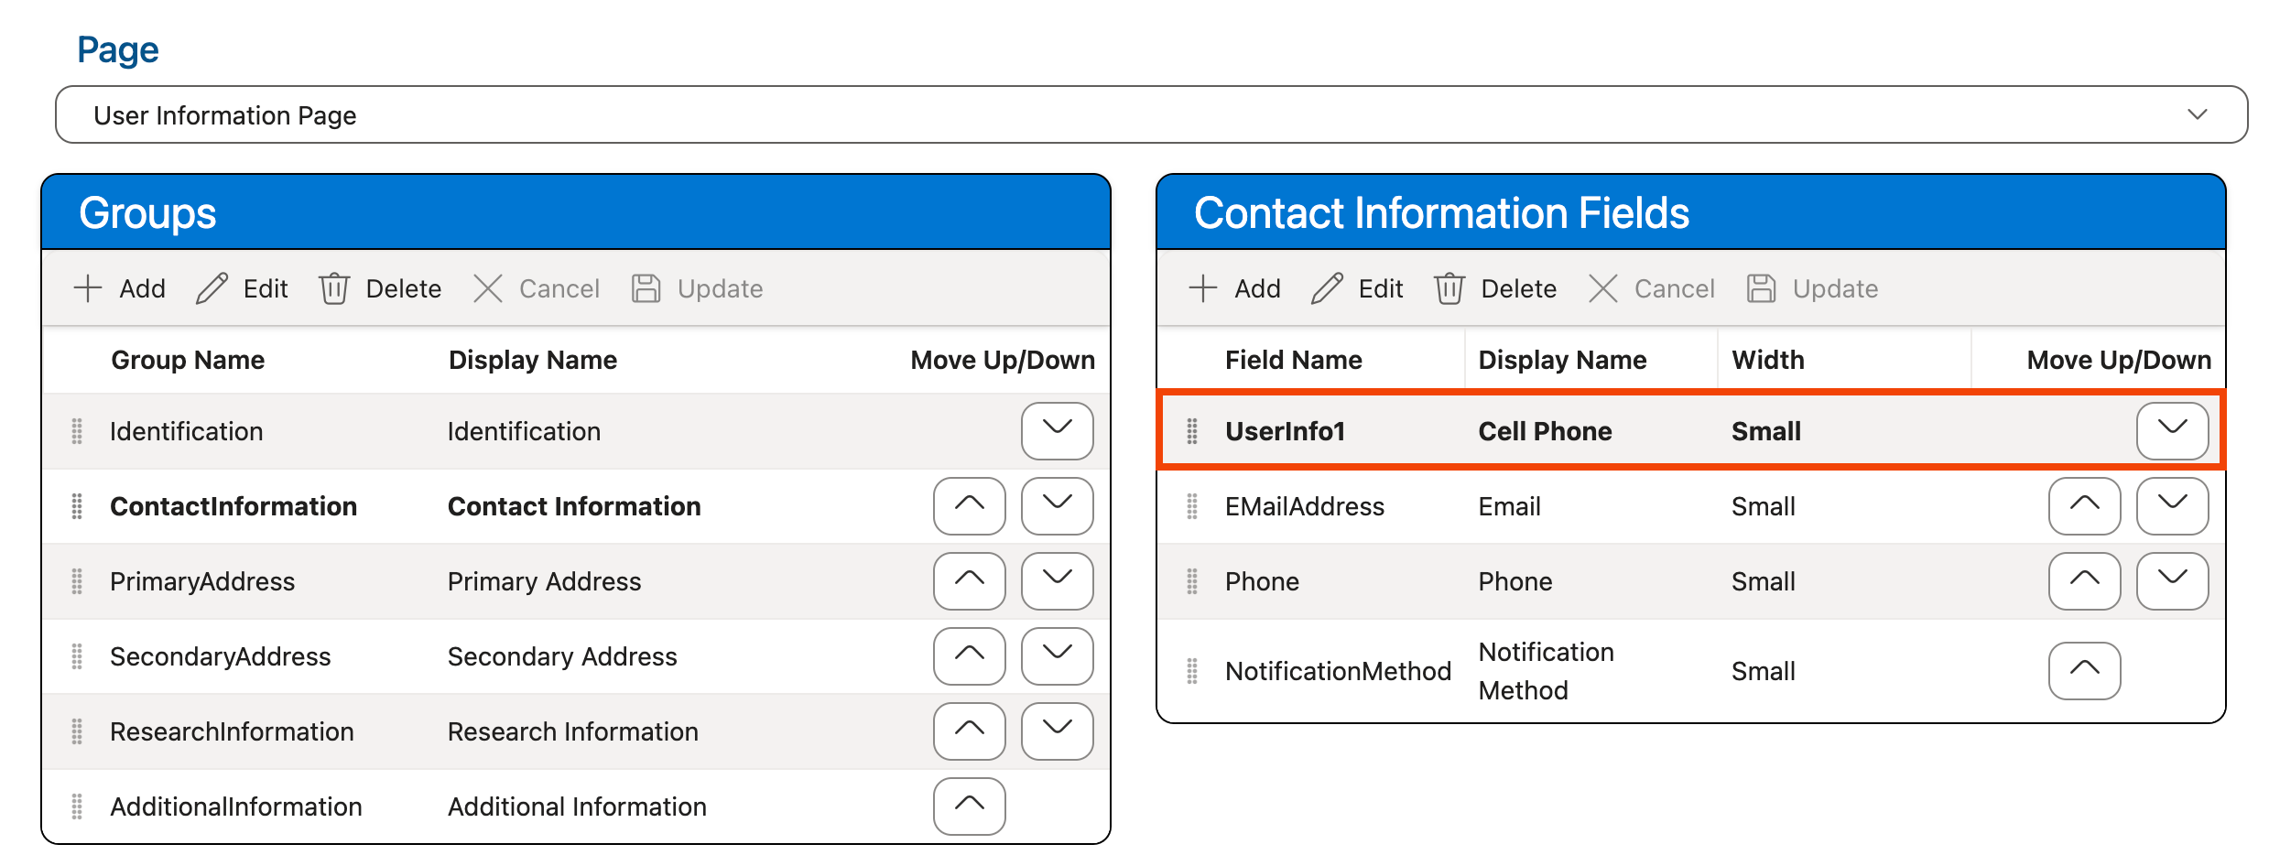Click Edit pencil in Groups toolbar

pos(212,288)
